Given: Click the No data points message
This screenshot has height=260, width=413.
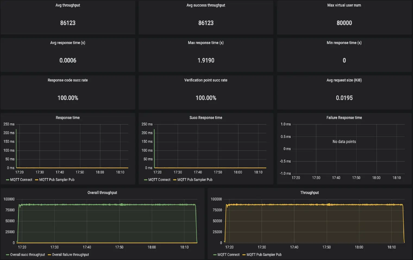Looking at the screenshot, I should (x=344, y=142).
